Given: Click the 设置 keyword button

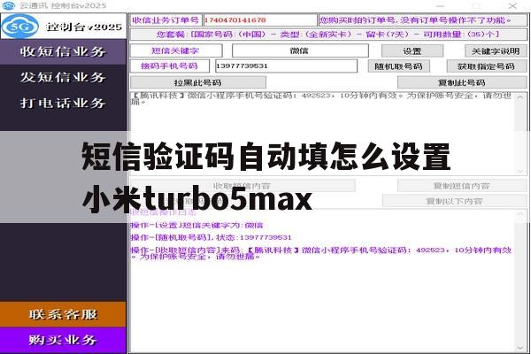Looking at the screenshot, I should click(412, 51).
